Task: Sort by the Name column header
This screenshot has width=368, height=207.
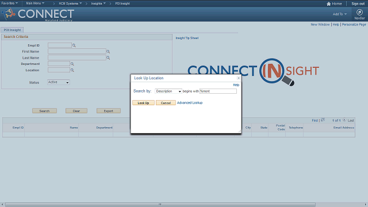Action: point(74,128)
